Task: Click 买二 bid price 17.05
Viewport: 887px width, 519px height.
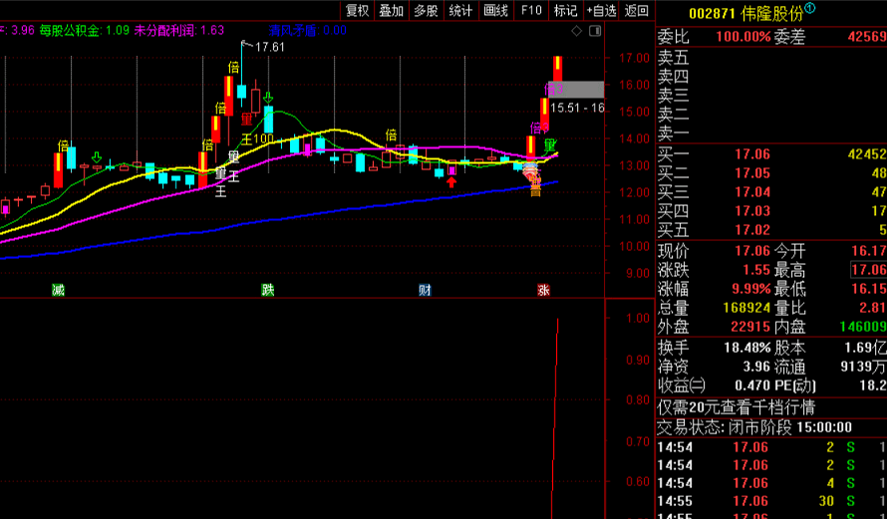Action: [752, 173]
